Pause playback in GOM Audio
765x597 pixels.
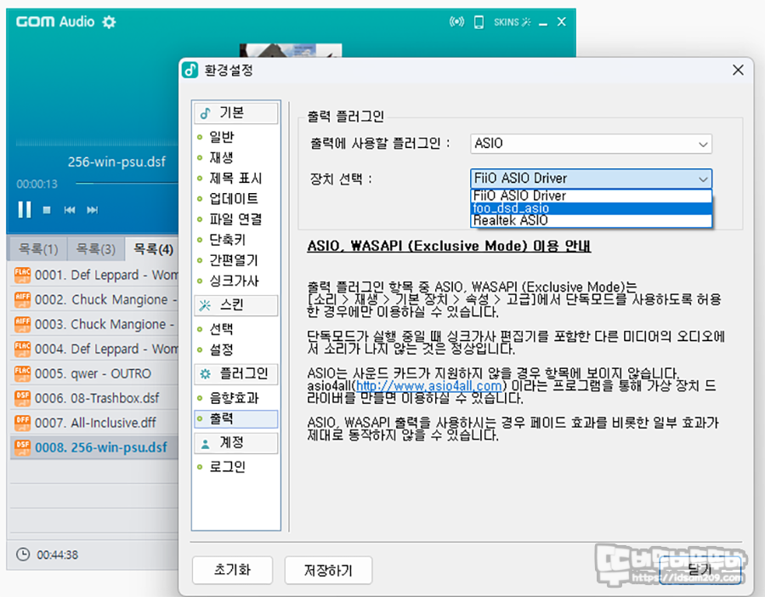click(x=25, y=210)
